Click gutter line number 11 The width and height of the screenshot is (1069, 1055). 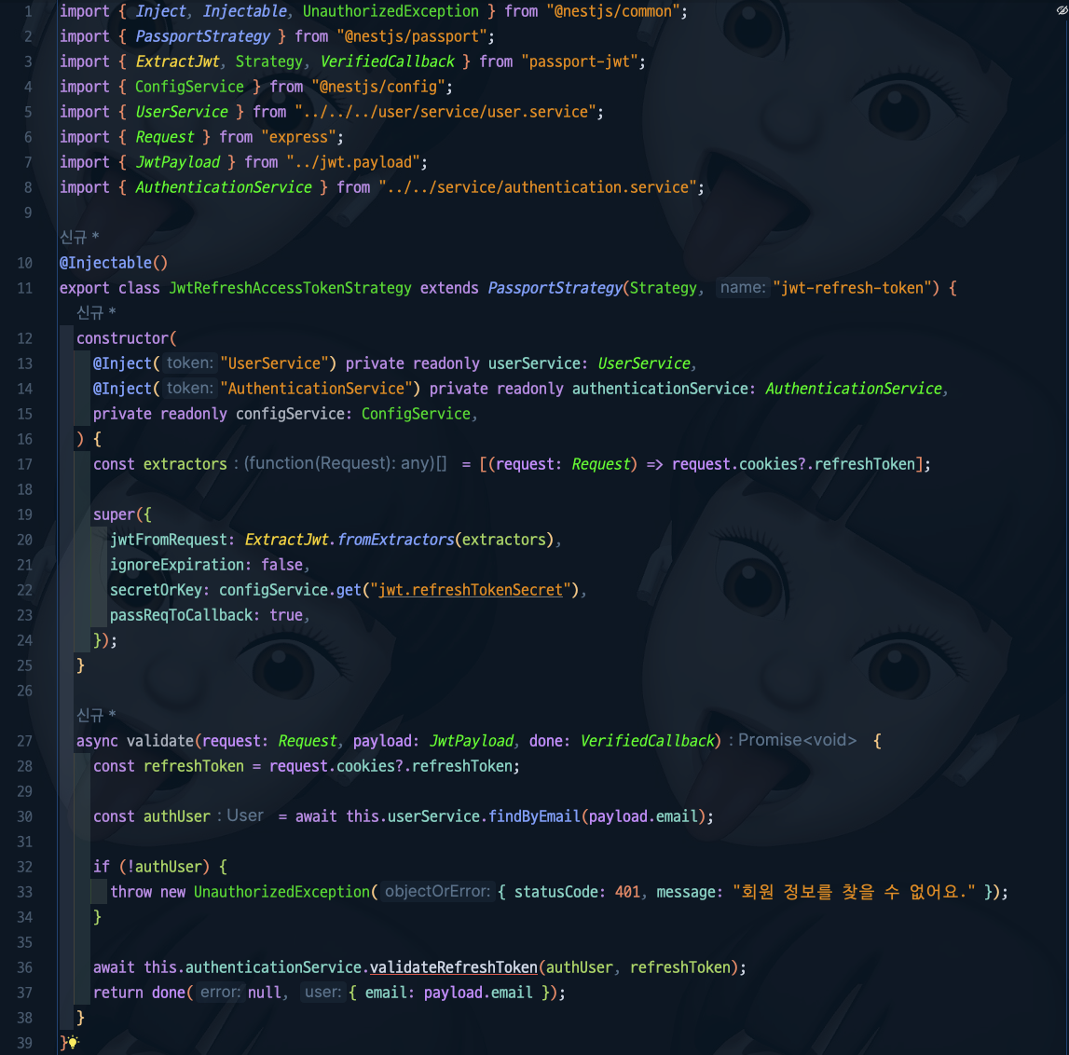(24, 288)
